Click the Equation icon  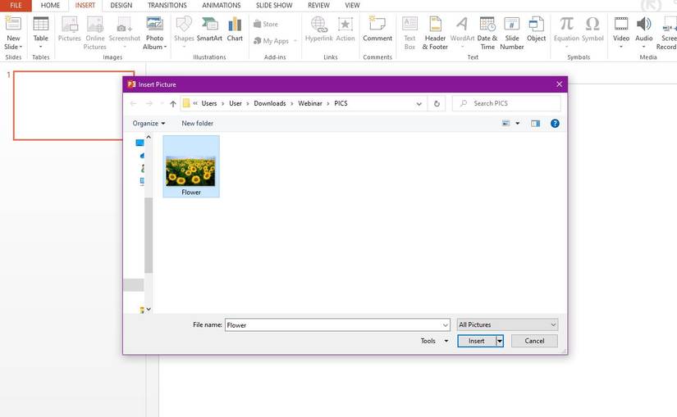coord(566,24)
